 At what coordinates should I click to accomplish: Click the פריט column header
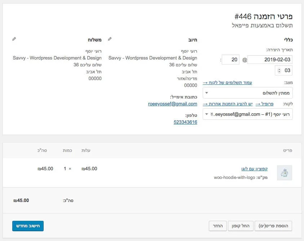287,150
